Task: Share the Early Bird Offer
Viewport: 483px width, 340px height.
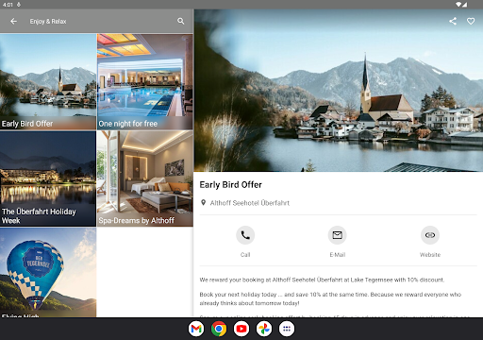Action: pyautogui.click(x=453, y=21)
